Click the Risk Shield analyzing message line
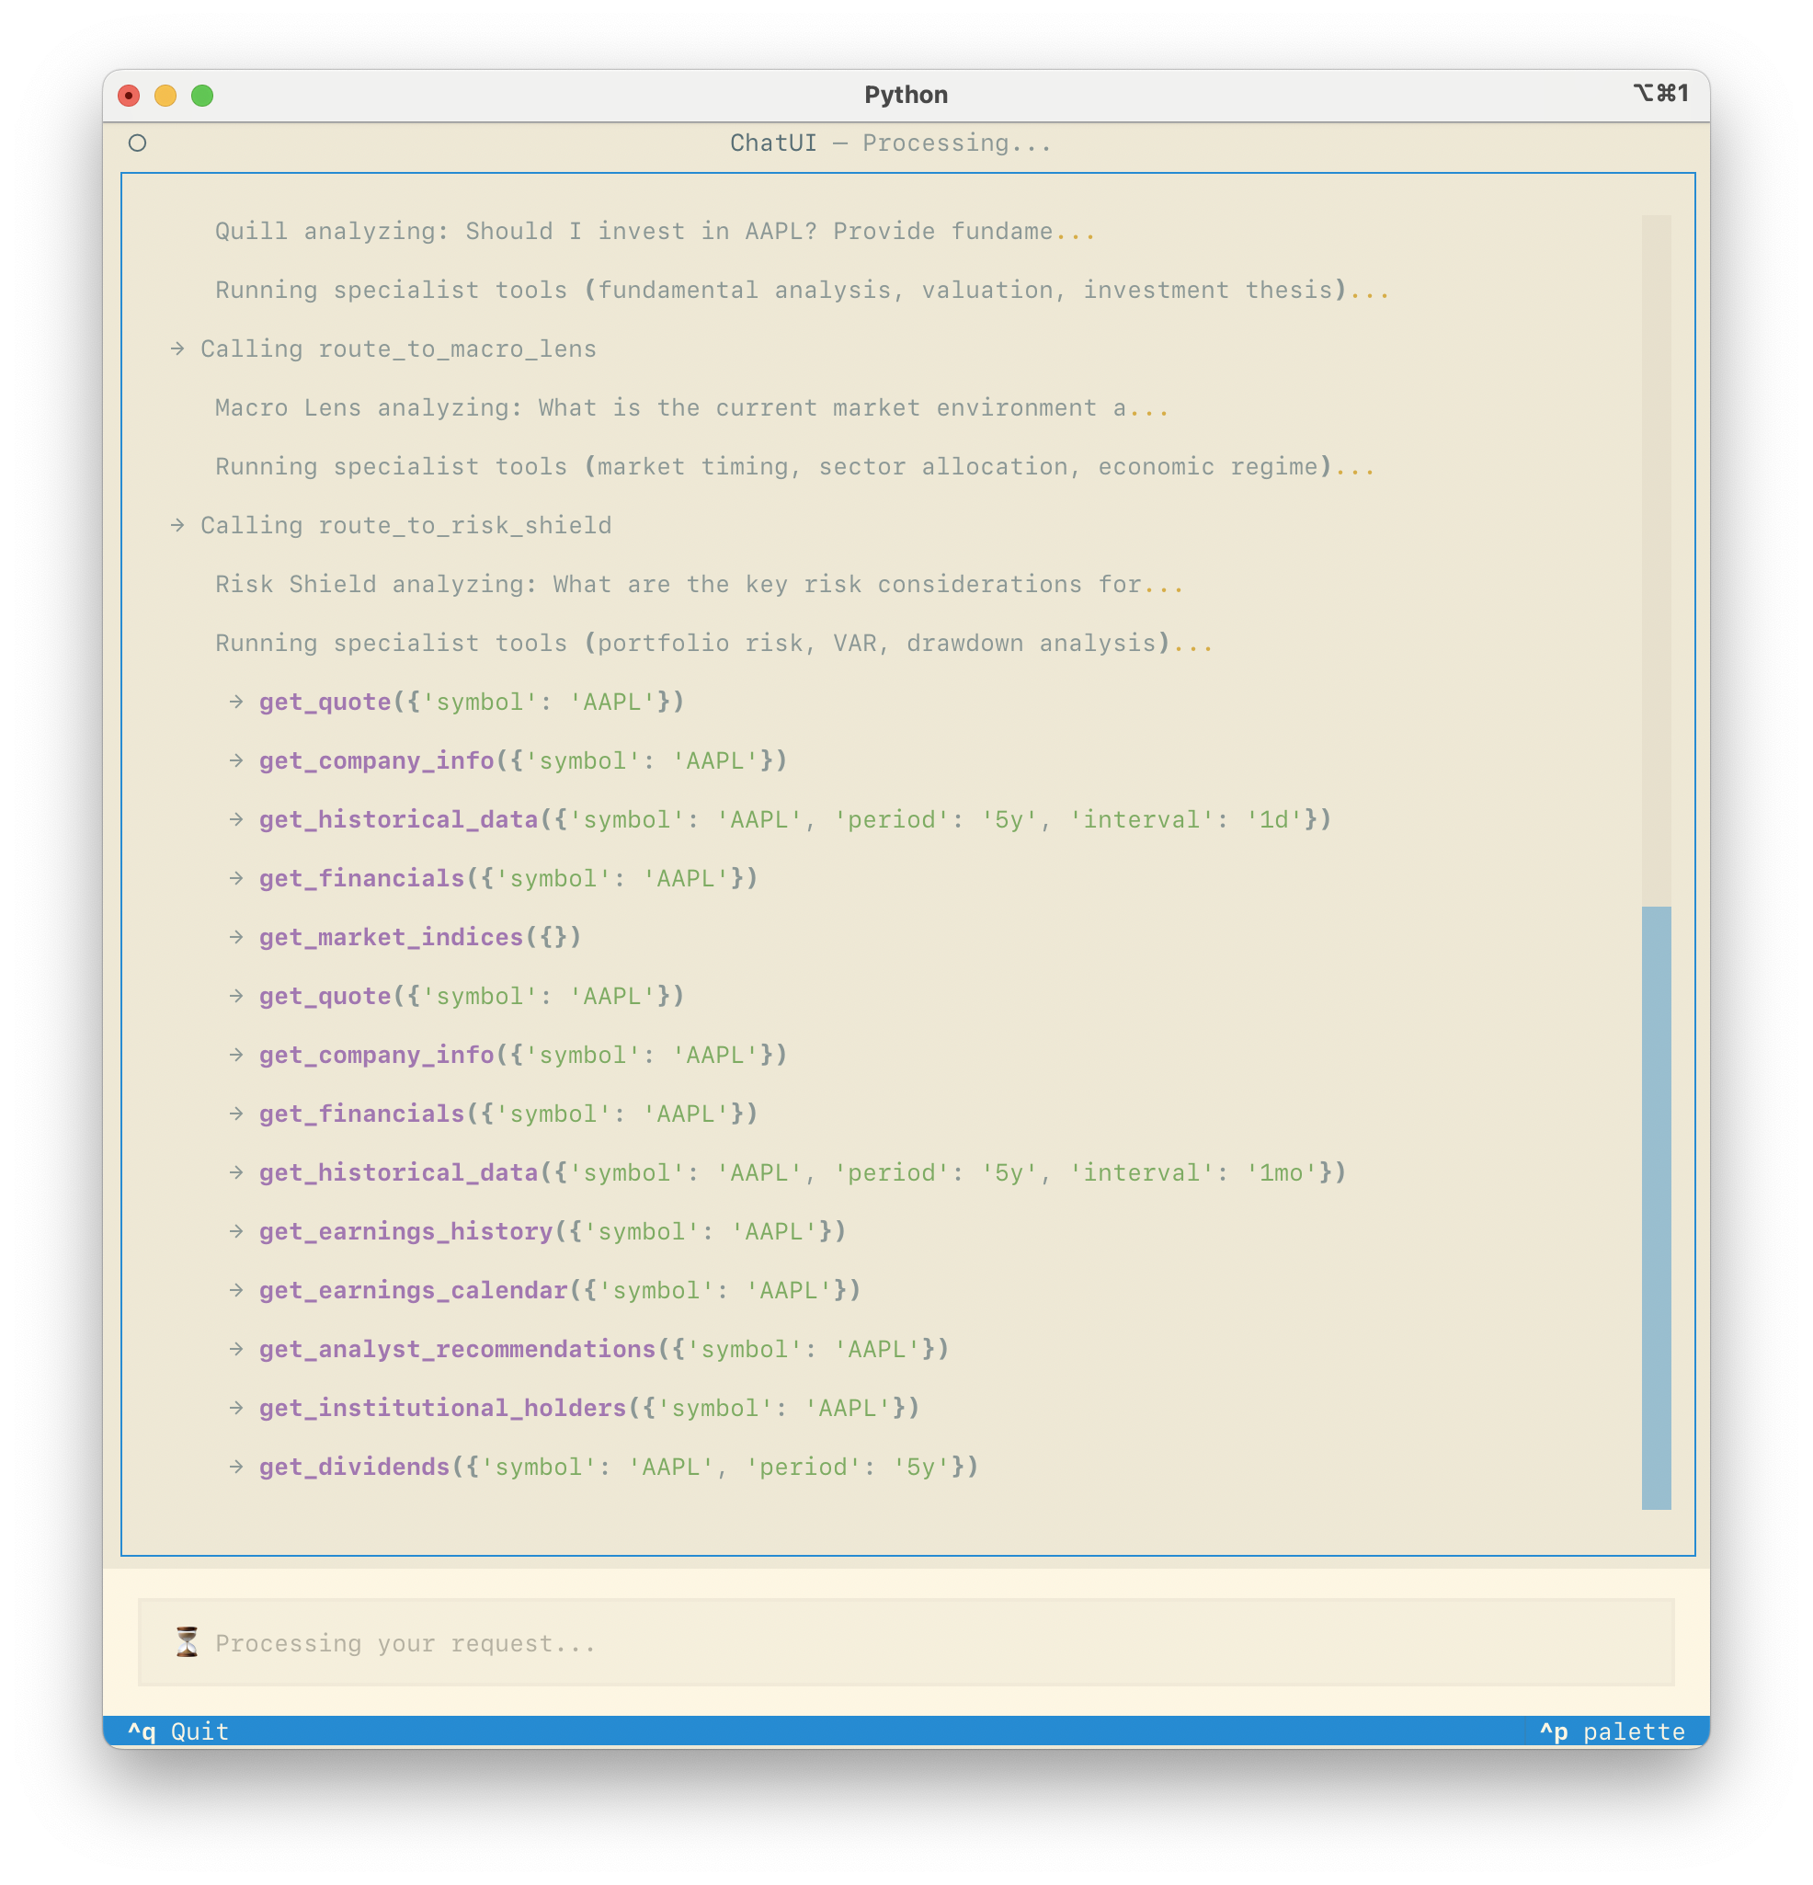1813x1885 pixels. coord(699,585)
